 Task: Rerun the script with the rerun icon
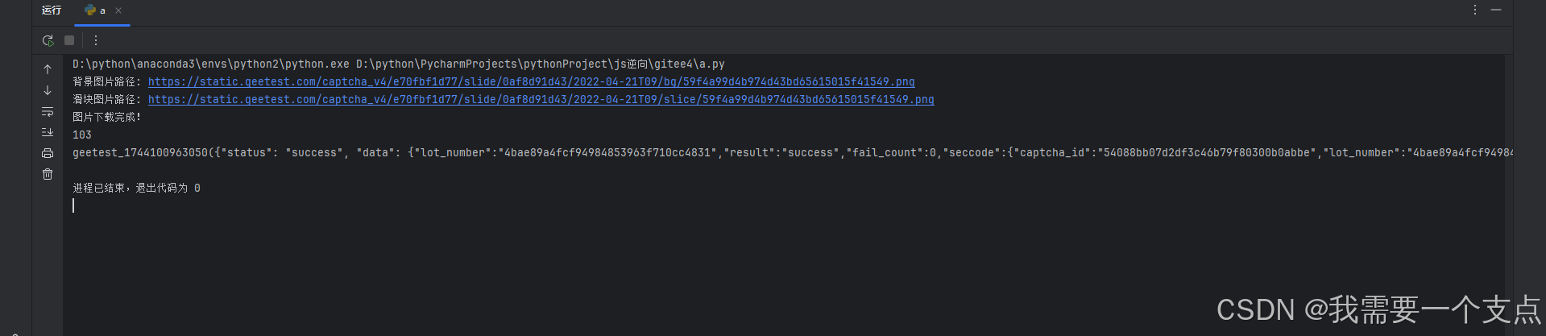[48, 40]
